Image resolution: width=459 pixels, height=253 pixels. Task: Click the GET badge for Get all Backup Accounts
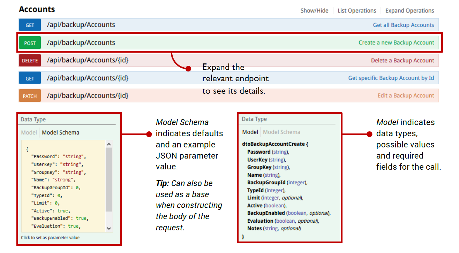[30, 25]
